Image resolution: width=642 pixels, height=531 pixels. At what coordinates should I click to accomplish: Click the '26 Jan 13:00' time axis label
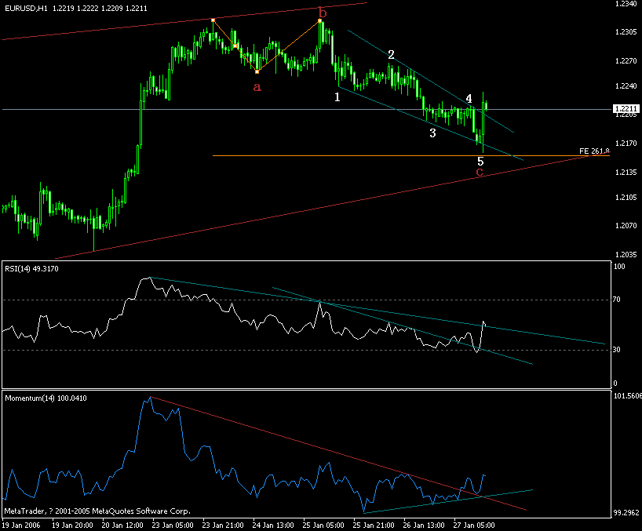click(x=424, y=526)
